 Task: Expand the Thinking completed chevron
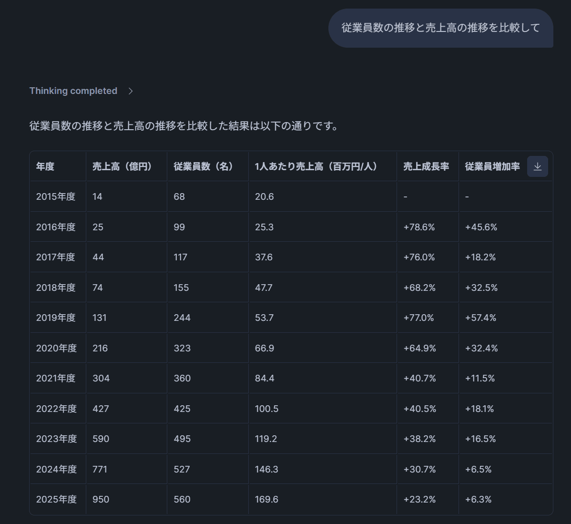[131, 91]
